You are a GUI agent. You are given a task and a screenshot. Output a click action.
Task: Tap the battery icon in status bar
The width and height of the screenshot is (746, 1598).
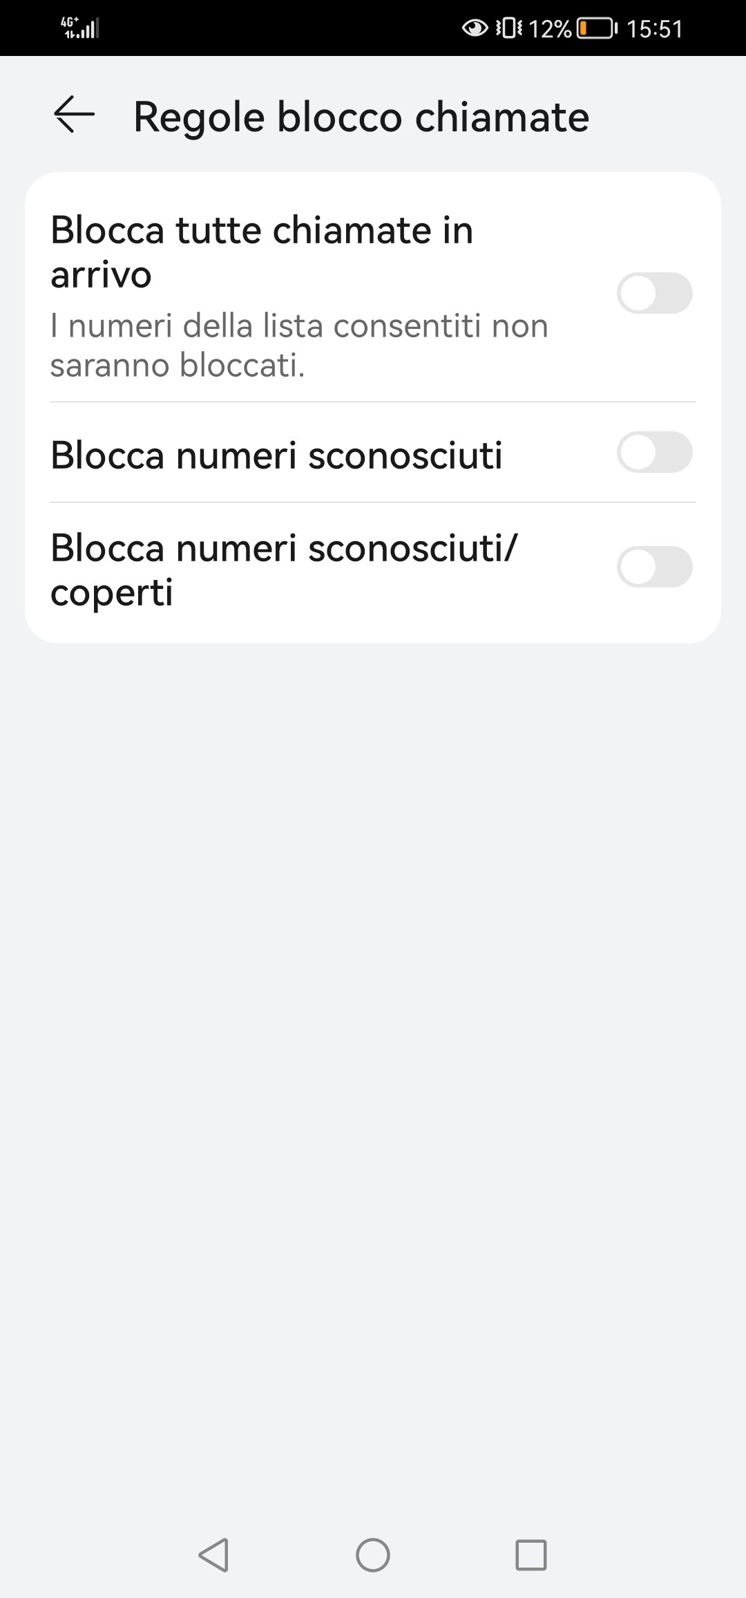(x=597, y=28)
